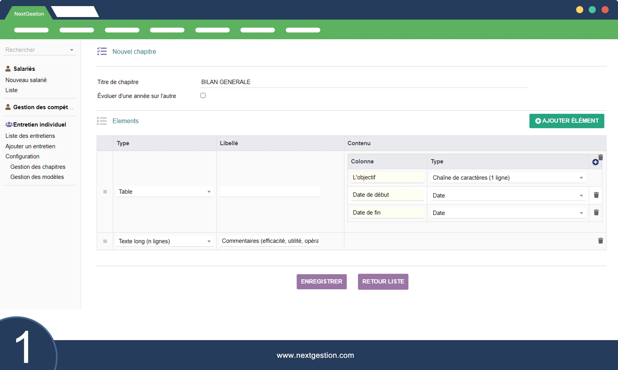Open the Table type dropdown
The width and height of the screenshot is (618, 370).
coord(164,192)
